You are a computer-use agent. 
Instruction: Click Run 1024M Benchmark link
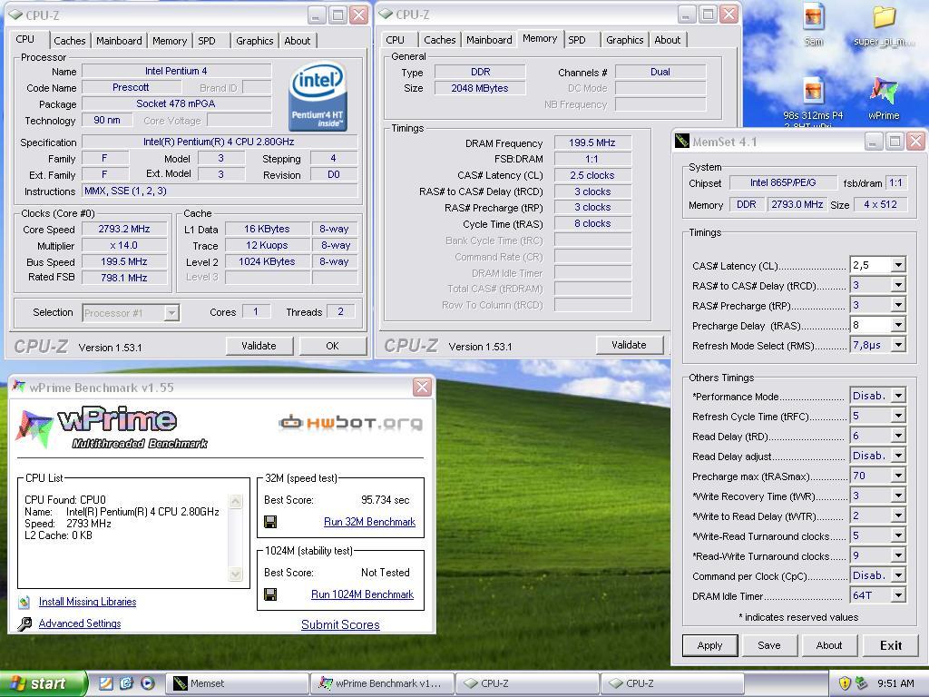click(x=363, y=594)
